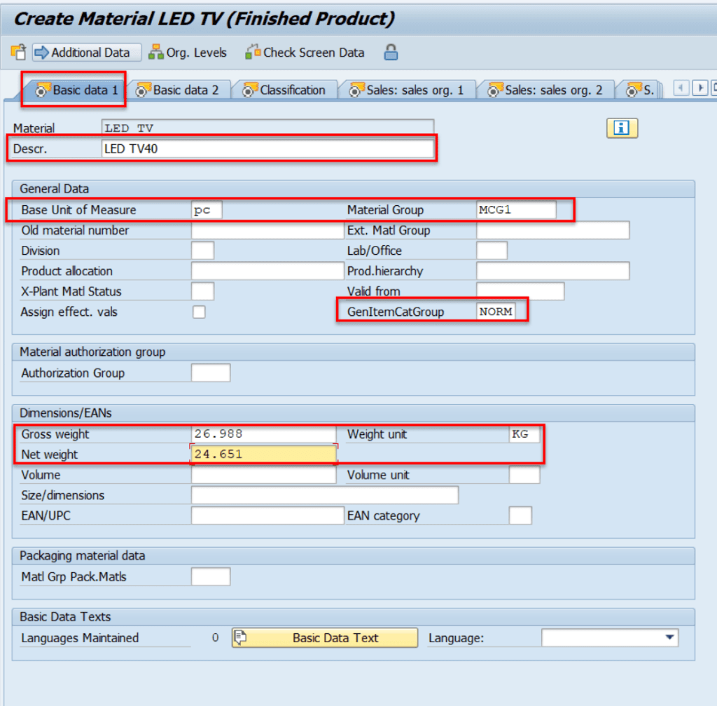Click the padlock icon in toolbar
This screenshot has height=706, width=717.
click(391, 53)
